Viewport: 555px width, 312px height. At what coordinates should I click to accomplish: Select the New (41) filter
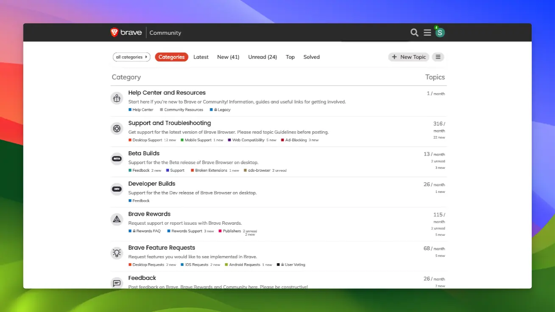pyautogui.click(x=228, y=57)
